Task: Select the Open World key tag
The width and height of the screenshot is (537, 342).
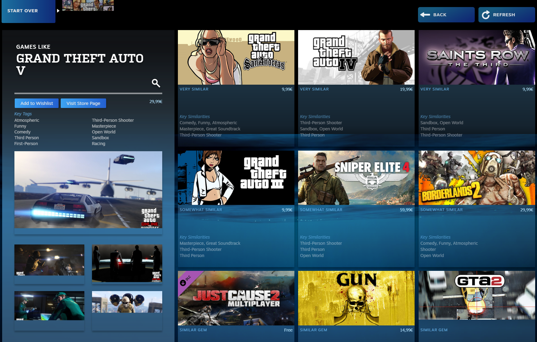Action: pyautogui.click(x=104, y=132)
